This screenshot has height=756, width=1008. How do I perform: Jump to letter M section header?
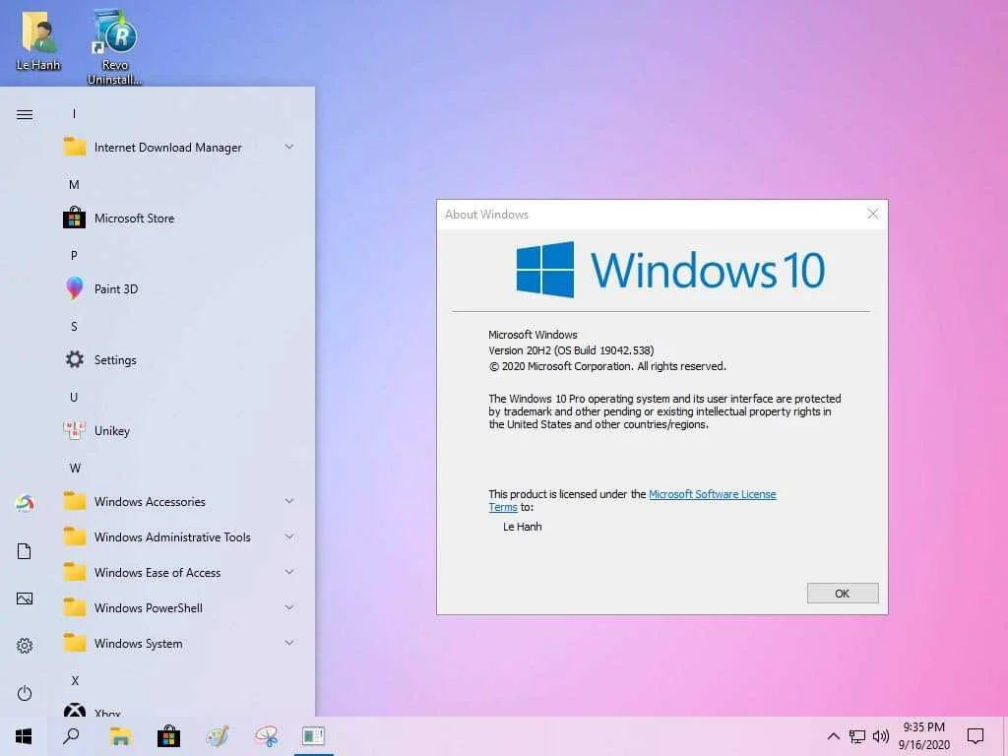point(74,184)
